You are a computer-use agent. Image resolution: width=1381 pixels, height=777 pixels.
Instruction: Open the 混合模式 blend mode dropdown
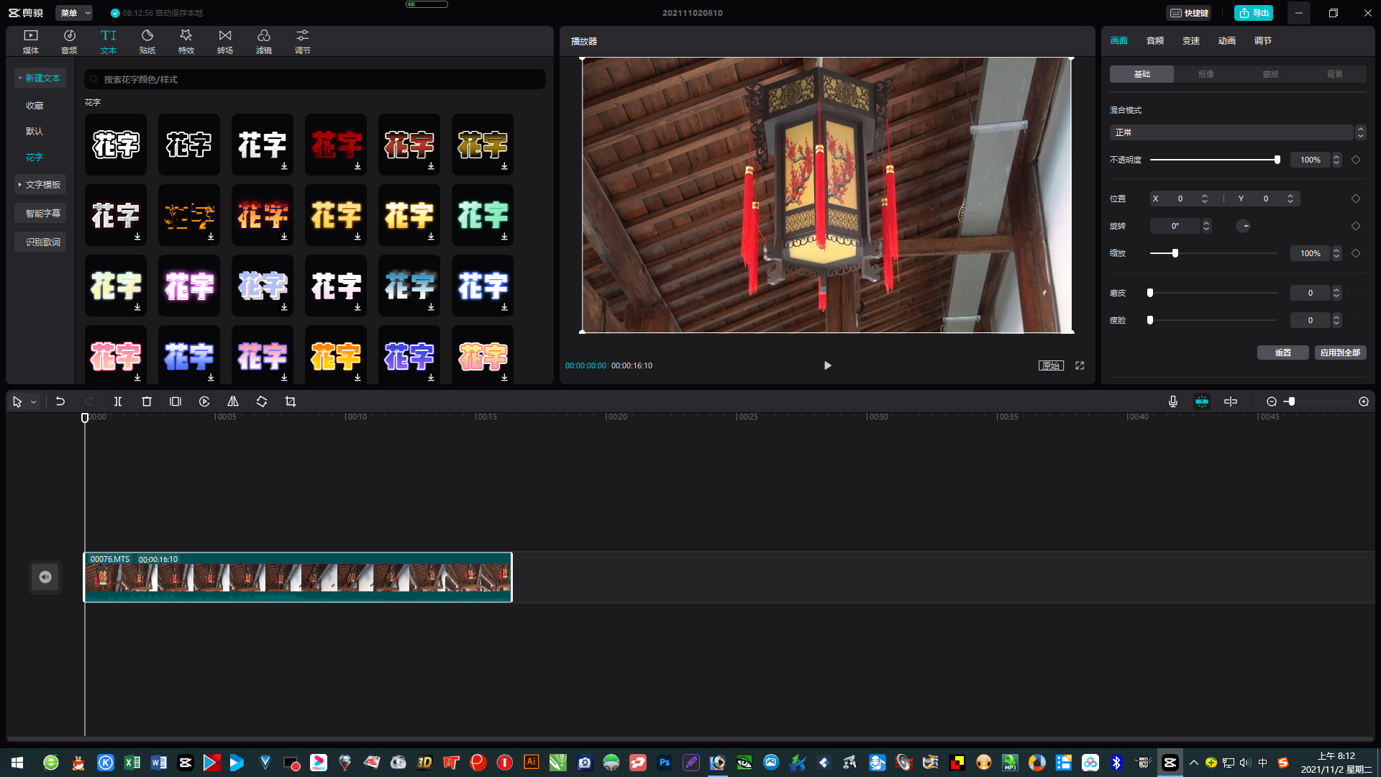click(x=1237, y=132)
